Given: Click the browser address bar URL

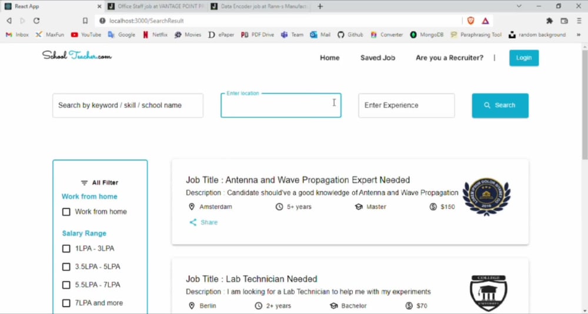Looking at the screenshot, I should pos(146,21).
